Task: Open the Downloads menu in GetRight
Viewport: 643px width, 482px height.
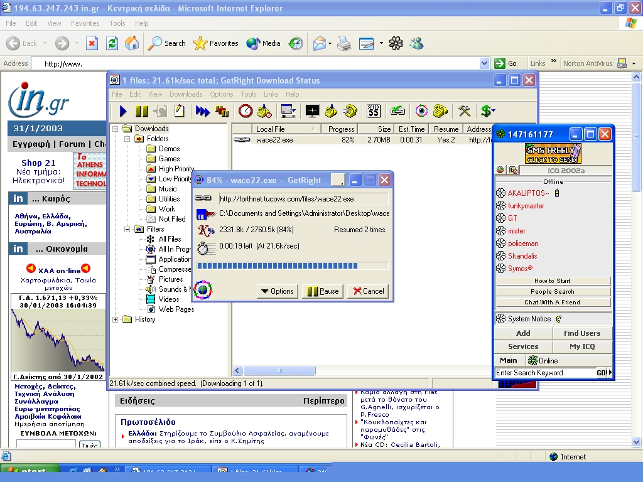Action: pos(186,94)
